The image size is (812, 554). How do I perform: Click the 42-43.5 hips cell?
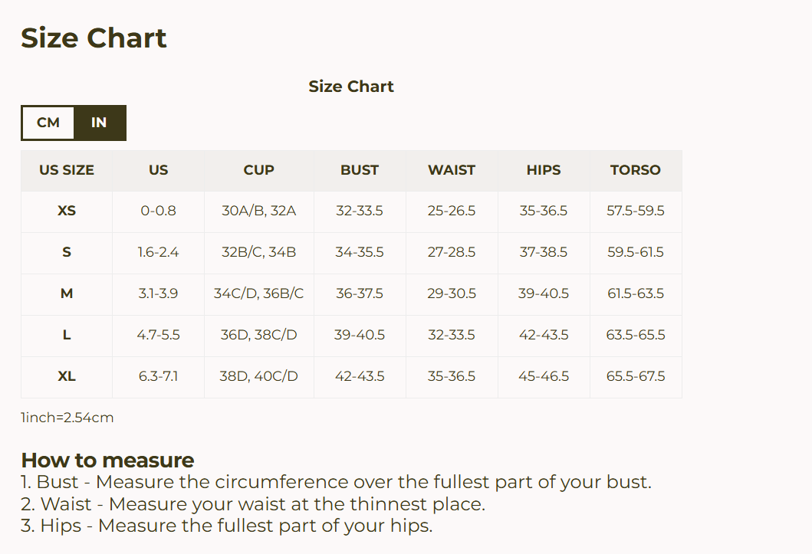pos(544,335)
